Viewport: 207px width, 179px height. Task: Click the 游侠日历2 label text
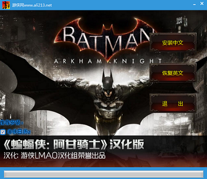[x=19, y=132]
